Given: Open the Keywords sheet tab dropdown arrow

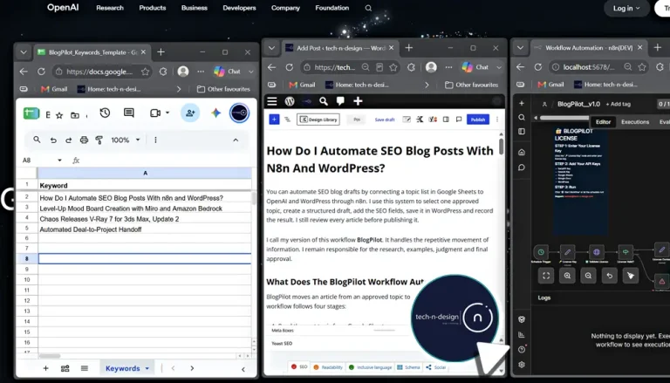Looking at the screenshot, I should [x=147, y=368].
